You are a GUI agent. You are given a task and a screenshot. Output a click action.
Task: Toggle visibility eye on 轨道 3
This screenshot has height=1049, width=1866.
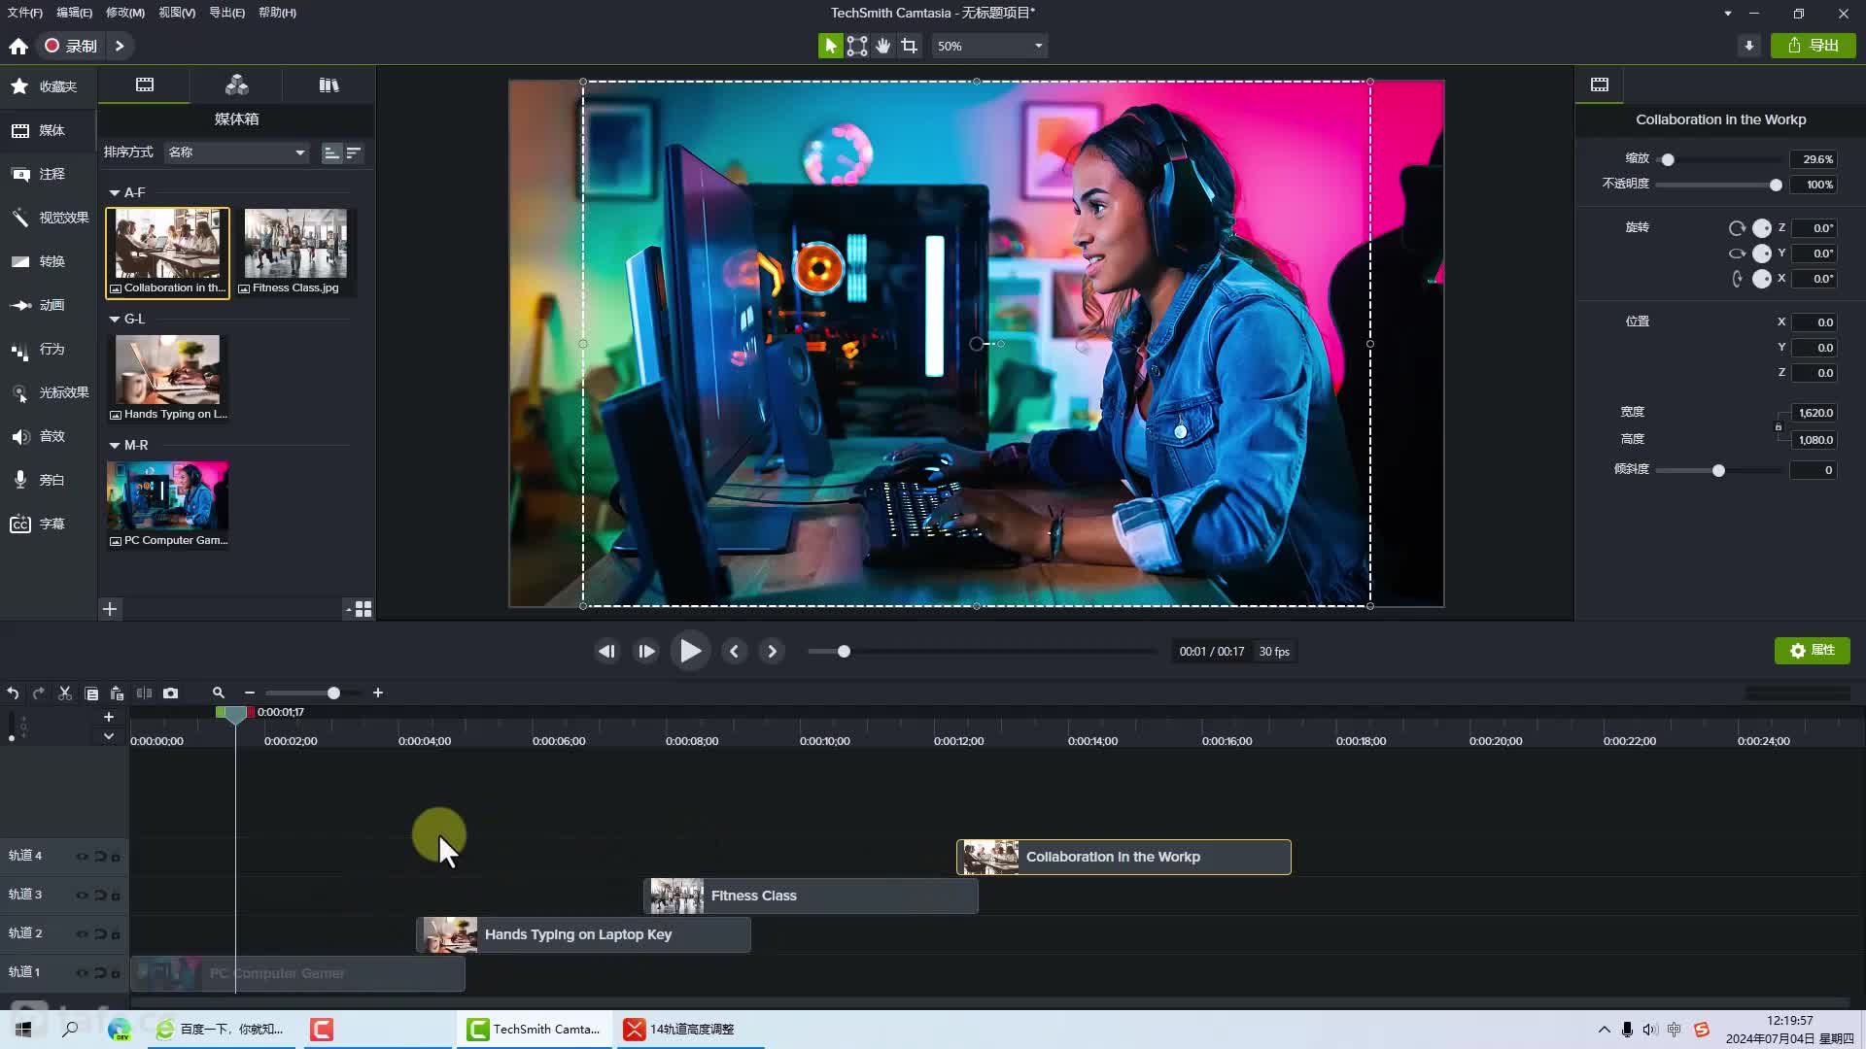pos(83,896)
